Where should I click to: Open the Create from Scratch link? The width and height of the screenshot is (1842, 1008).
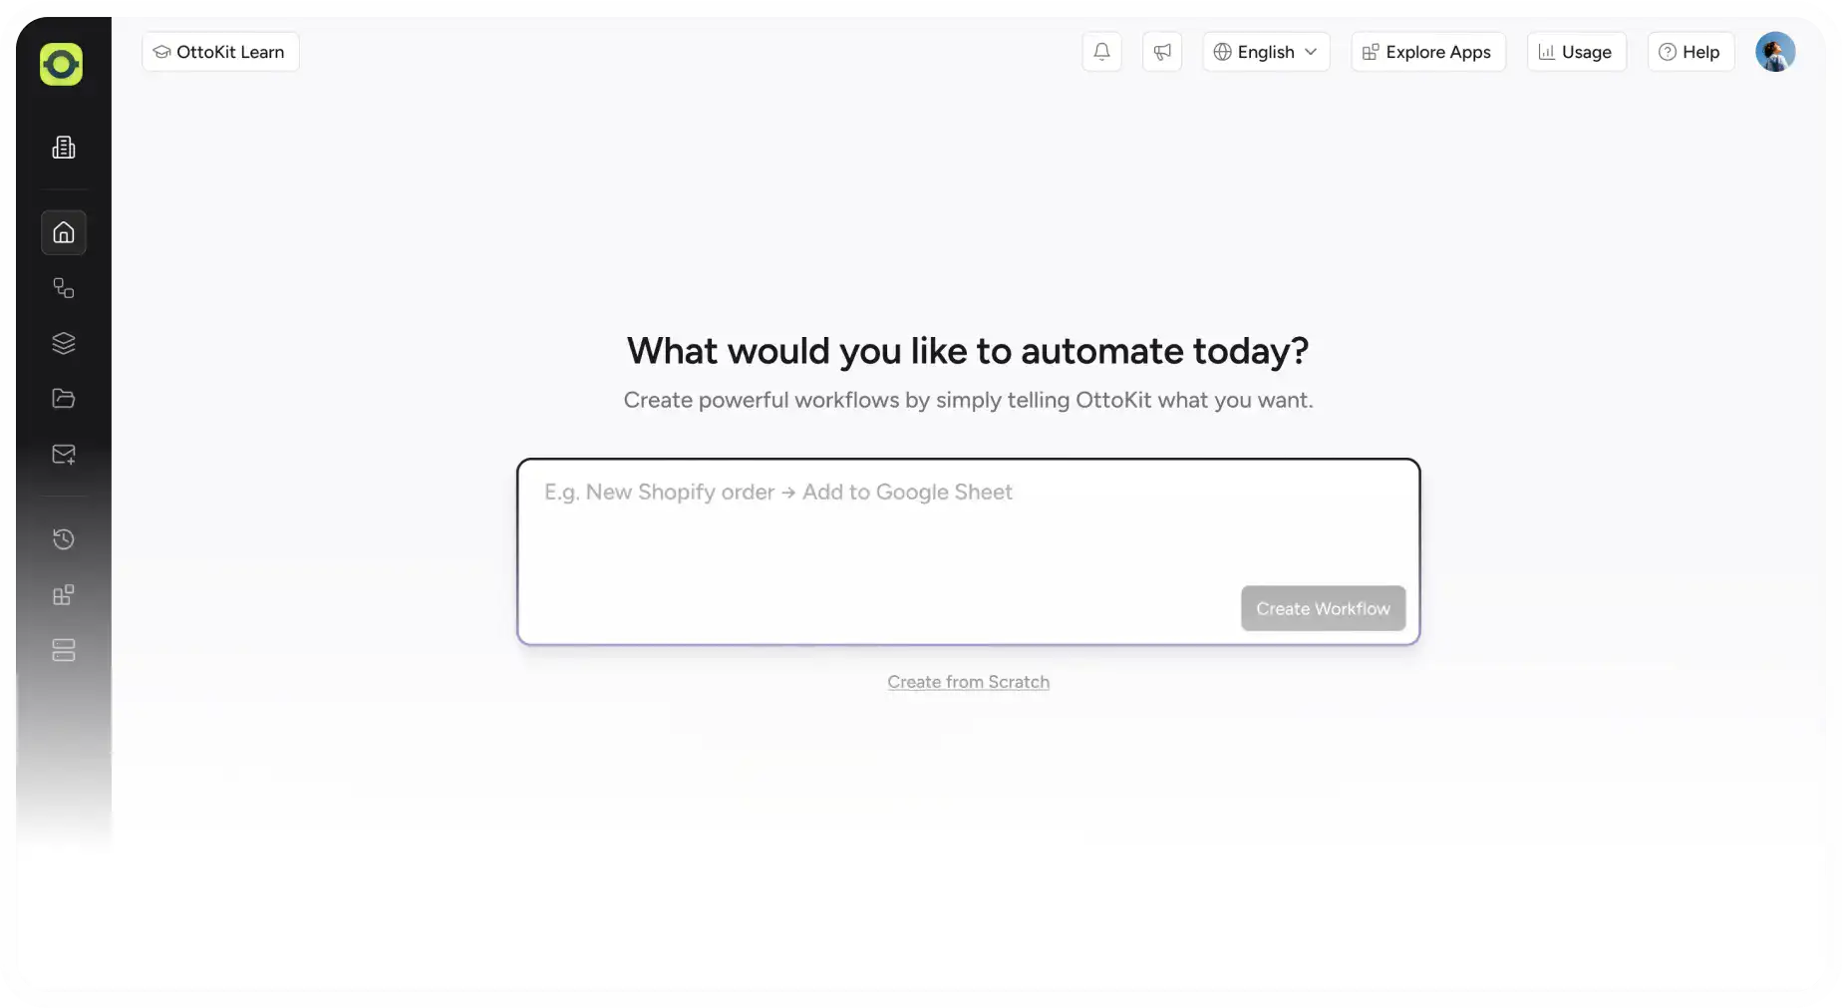pyautogui.click(x=968, y=682)
